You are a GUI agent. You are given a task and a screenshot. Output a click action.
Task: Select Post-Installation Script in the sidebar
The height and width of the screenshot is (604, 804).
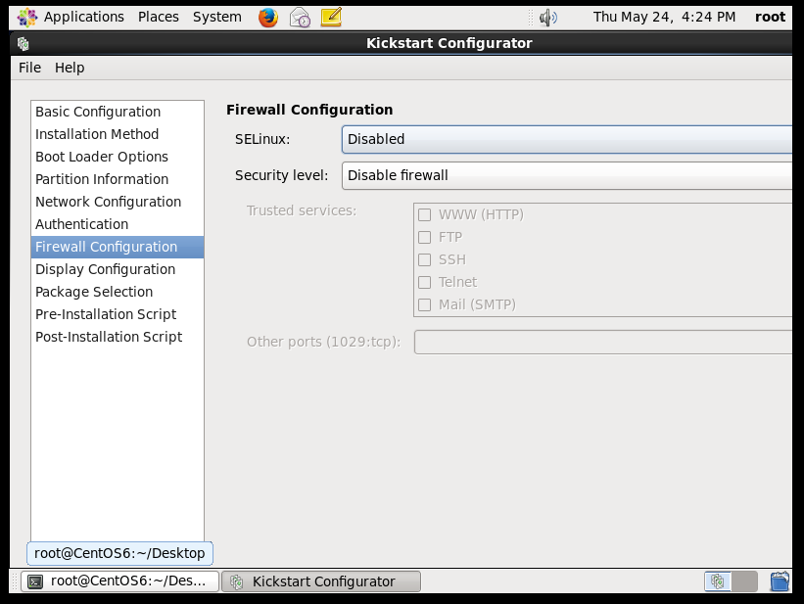pos(118,338)
